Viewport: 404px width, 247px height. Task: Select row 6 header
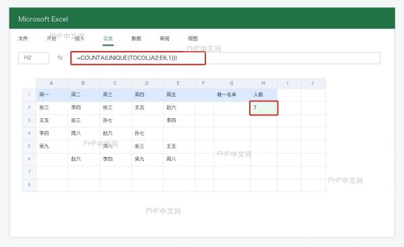(29, 159)
